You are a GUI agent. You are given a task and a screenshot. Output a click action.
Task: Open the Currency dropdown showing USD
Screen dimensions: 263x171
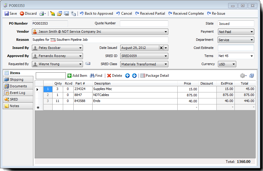click(x=227, y=64)
